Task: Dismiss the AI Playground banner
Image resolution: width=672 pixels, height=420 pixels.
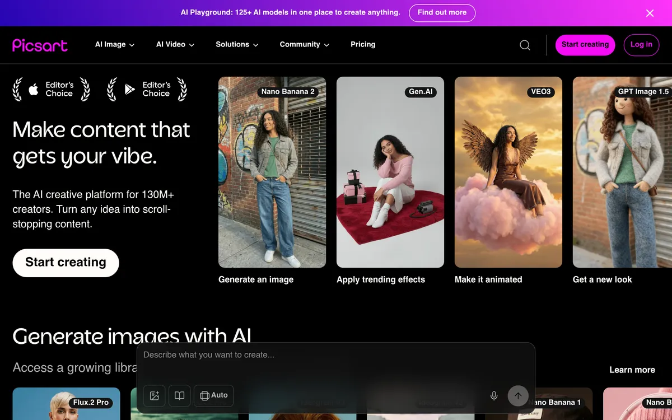Action: (x=650, y=13)
